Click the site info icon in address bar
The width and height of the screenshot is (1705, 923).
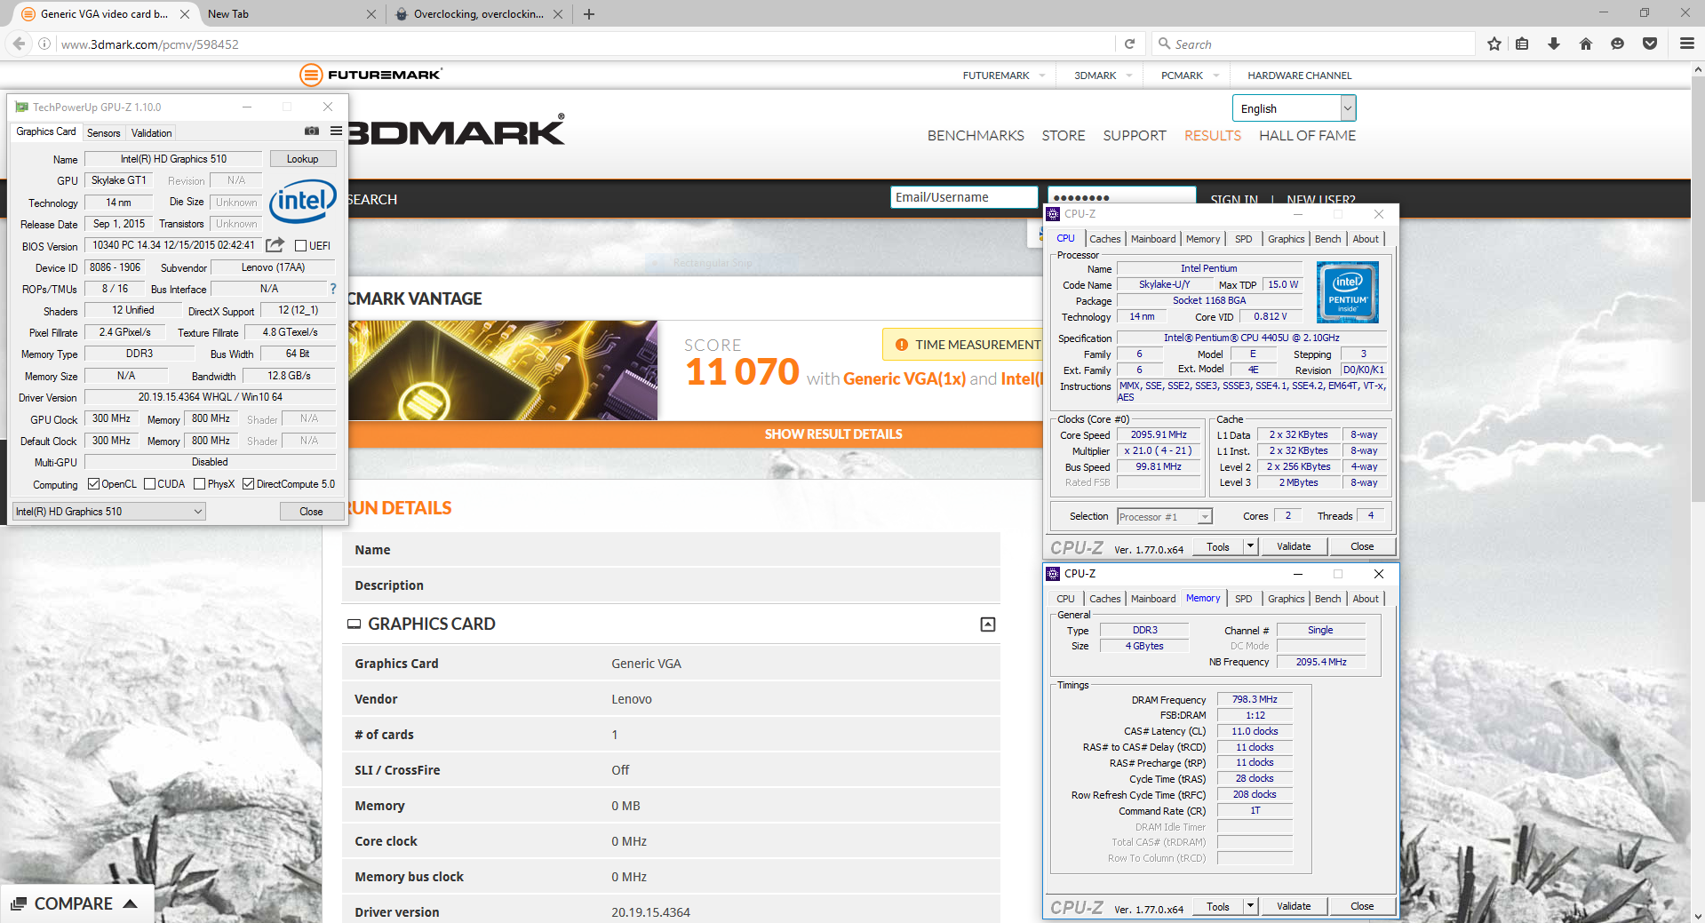click(x=44, y=44)
